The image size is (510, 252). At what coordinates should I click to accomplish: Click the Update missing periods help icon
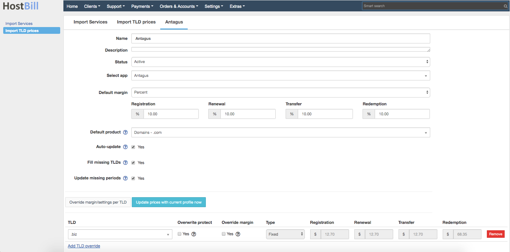(x=125, y=178)
